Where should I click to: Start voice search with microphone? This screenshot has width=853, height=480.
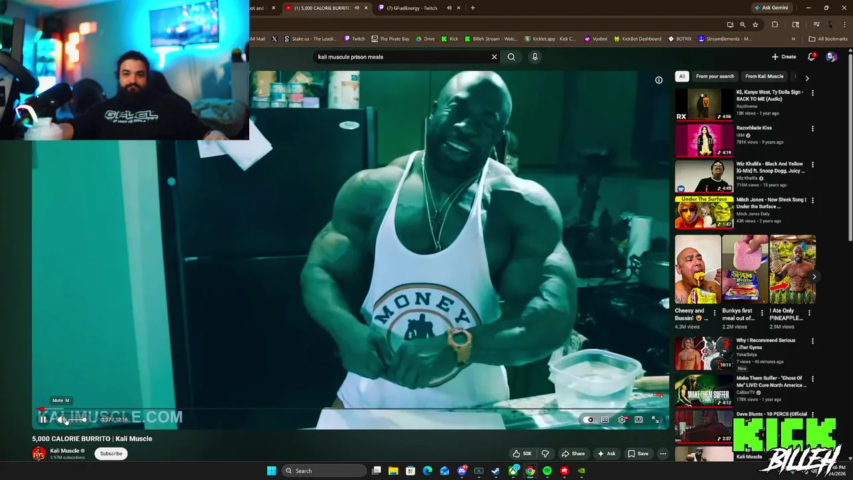[534, 57]
